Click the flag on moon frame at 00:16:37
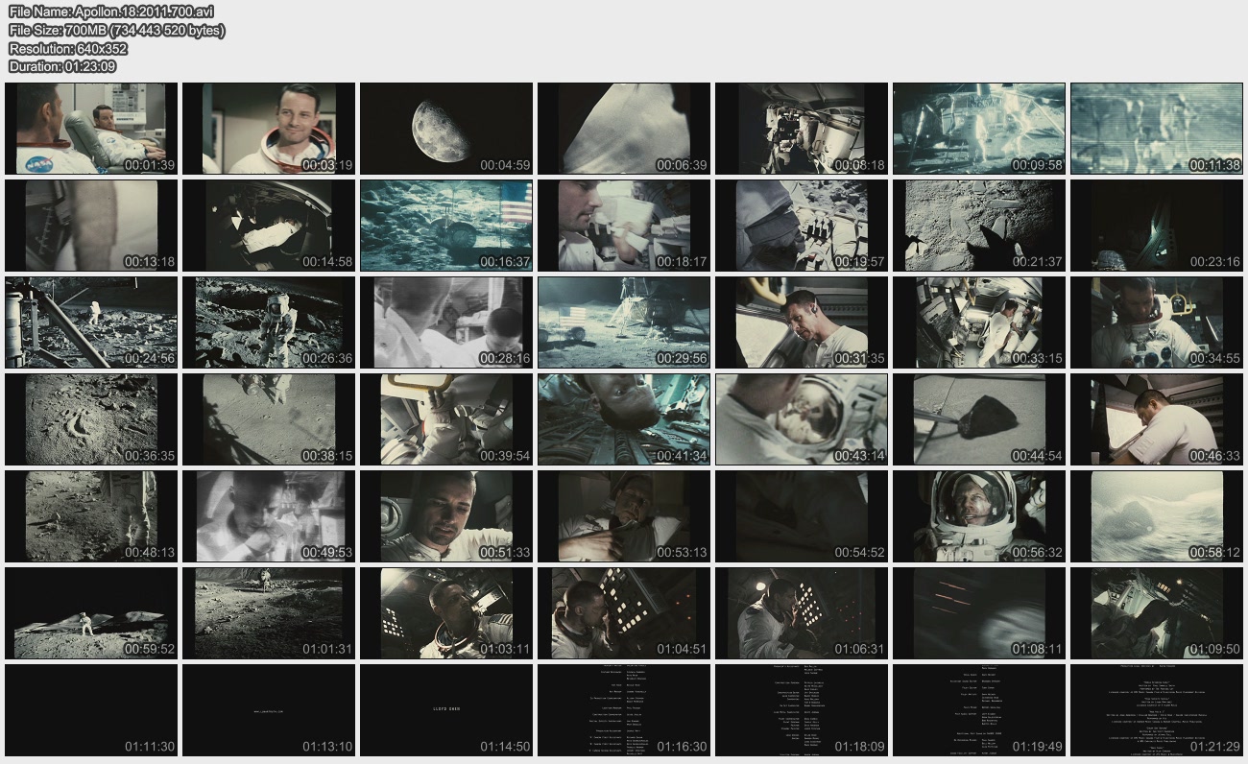This screenshot has width=1248, height=764. click(x=446, y=226)
